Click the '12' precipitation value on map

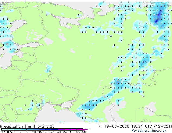(x=157, y=15)
